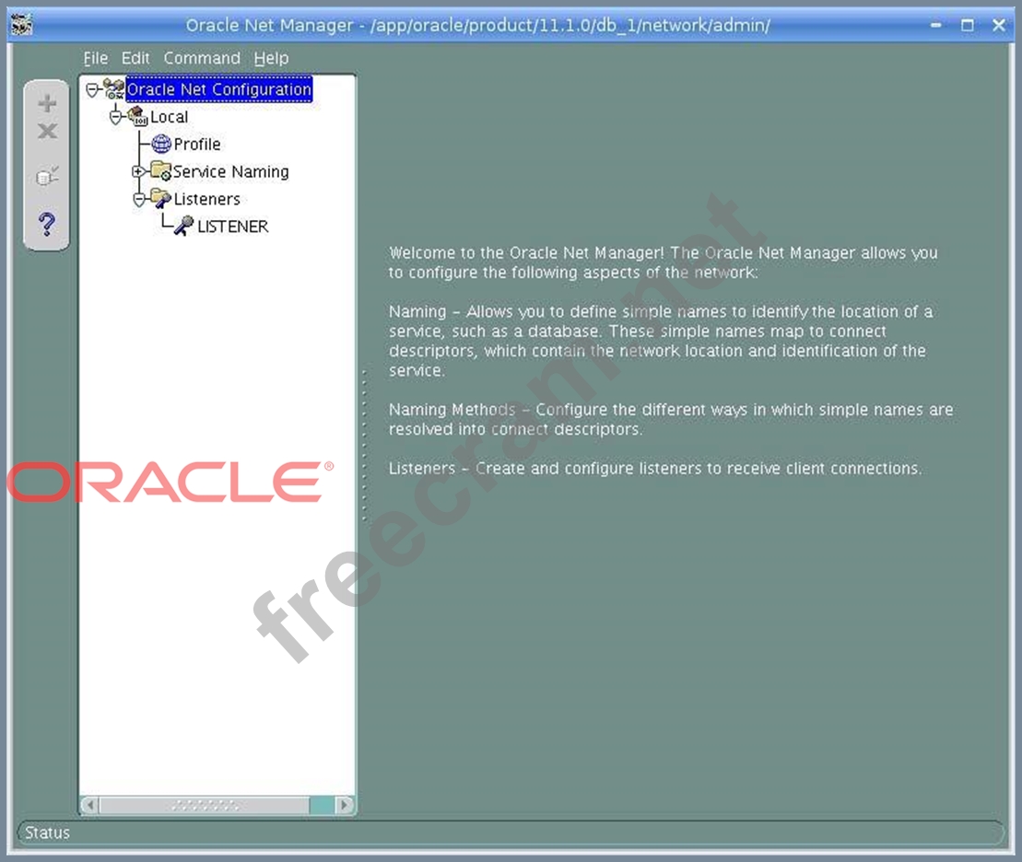The height and width of the screenshot is (862, 1022).
Task: Click the Local node computer icon
Action: point(137,117)
